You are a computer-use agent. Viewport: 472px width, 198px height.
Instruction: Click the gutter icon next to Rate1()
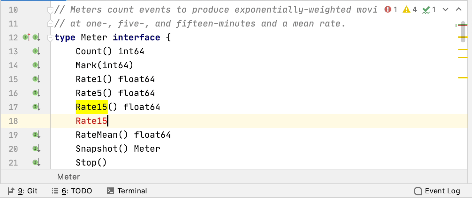(36, 79)
